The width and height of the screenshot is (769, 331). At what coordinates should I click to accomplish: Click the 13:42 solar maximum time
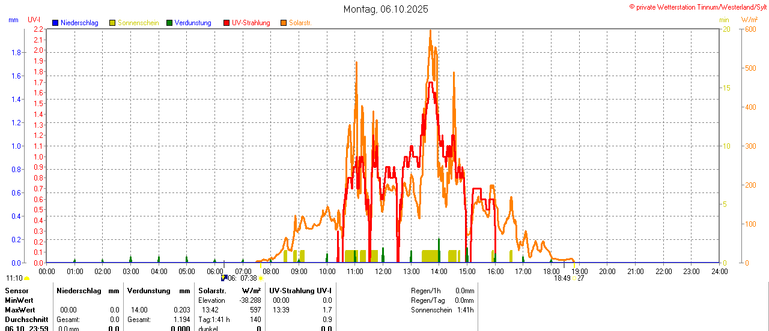pyautogui.click(x=210, y=310)
